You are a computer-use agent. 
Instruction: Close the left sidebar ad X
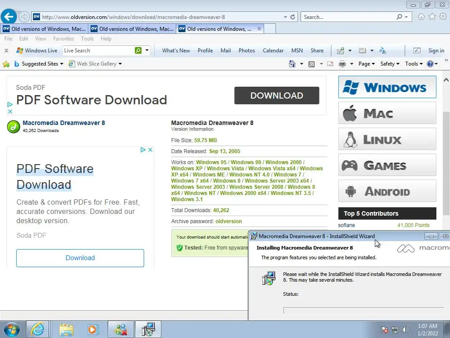(x=150, y=150)
